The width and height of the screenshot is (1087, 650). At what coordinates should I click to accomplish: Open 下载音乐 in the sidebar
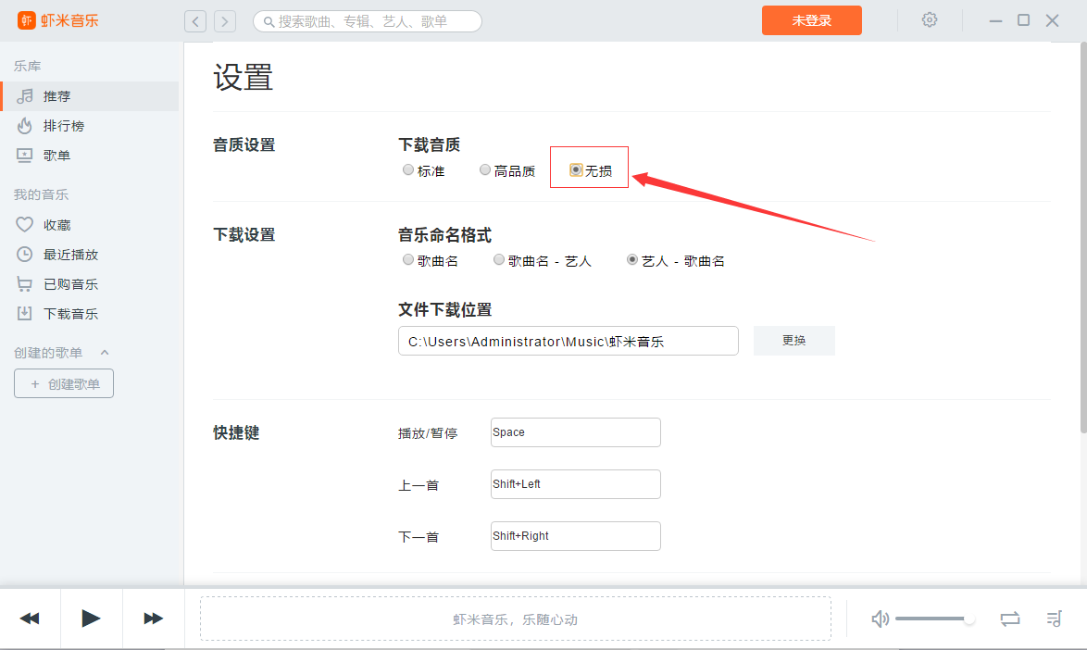pyautogui.click(x=90, y=313)
